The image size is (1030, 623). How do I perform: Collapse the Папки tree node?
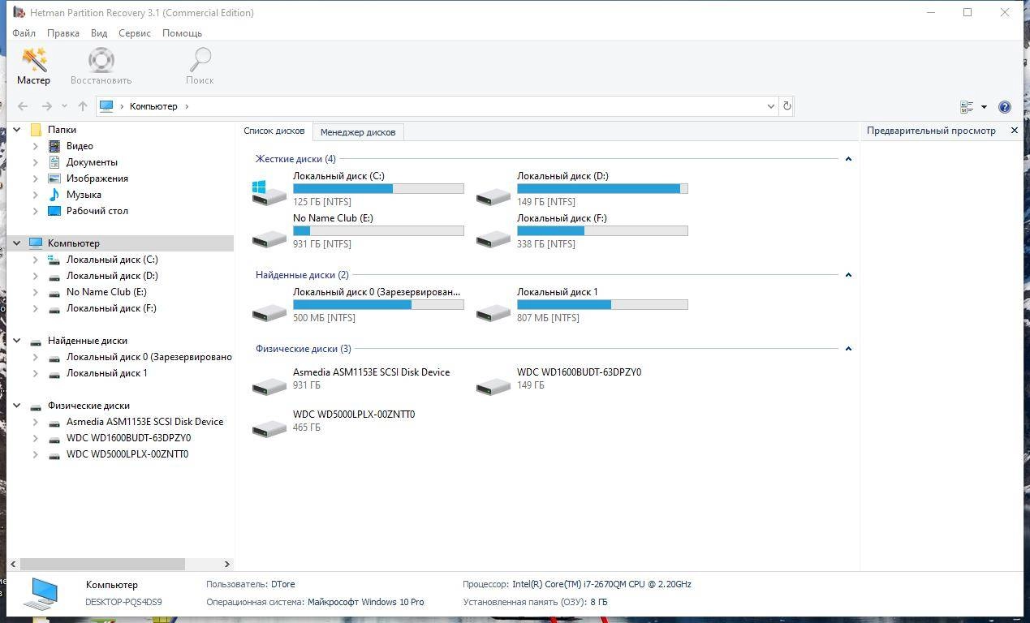tap(16, 130)
